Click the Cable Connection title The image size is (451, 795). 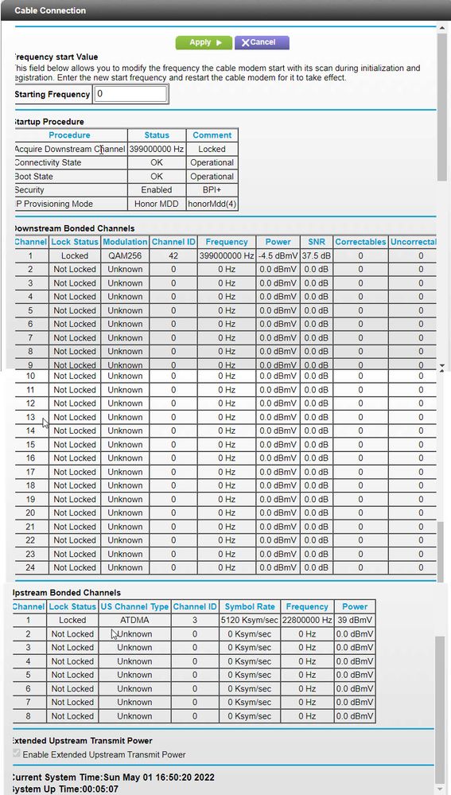tap(50, 10)
